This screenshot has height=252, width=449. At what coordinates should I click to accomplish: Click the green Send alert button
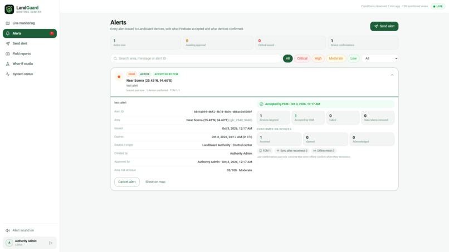click(384, 26)
